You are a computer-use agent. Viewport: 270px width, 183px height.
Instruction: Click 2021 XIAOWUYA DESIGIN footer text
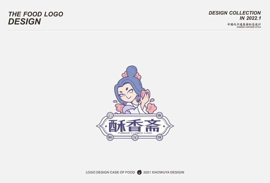click(x=164, y=172)
